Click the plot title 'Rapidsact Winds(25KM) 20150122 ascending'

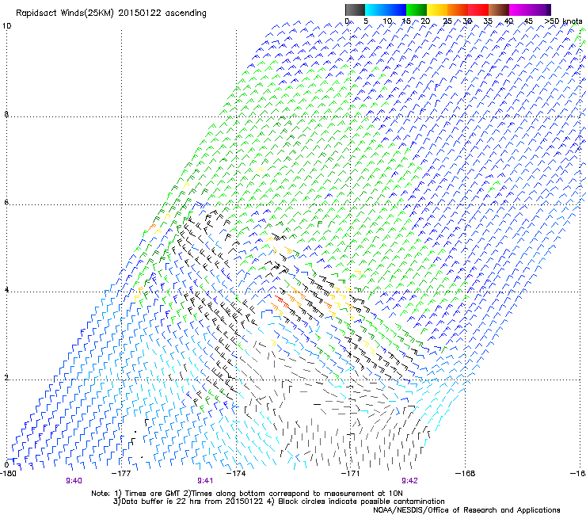pos(111,13)
